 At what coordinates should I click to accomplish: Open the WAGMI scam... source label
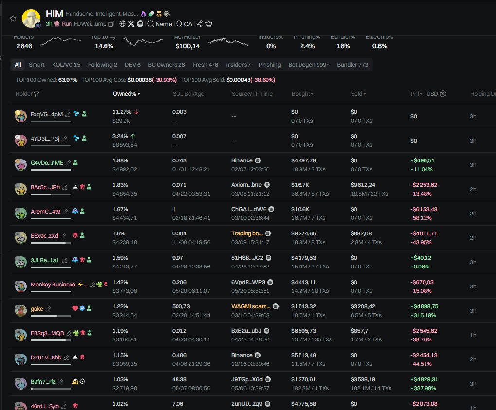click(251, 306)
